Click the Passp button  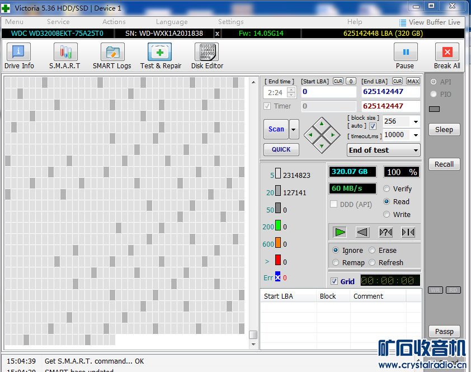(x=444, y=331)
